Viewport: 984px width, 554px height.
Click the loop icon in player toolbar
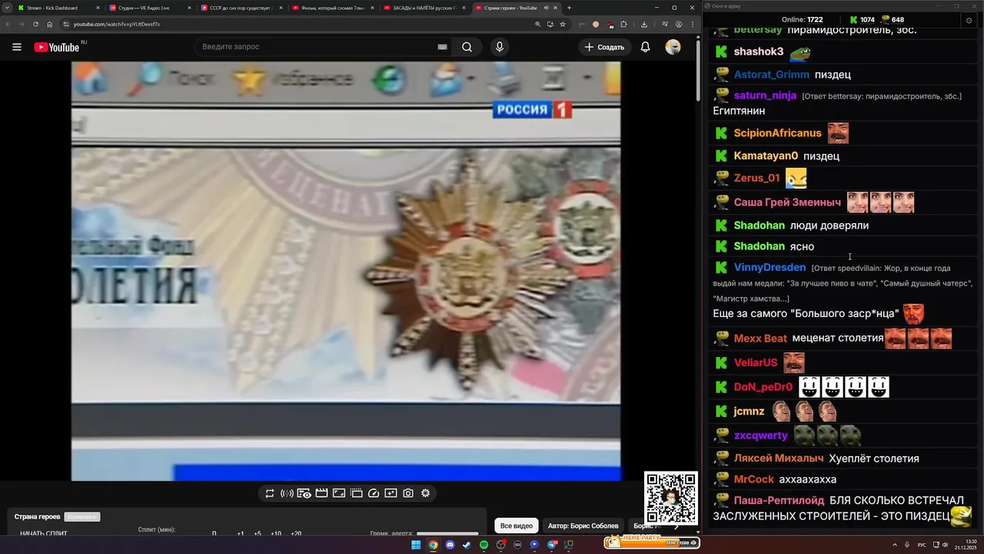pyautogui.click(x=270, y=493)
